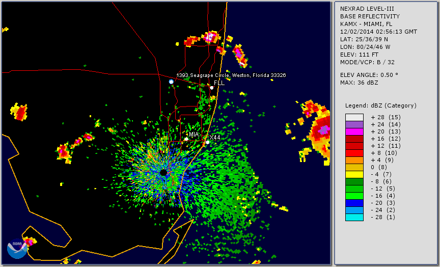440x267 pixels.
Task: Click the black KAMX radar site dot
Action: coord(163,173)
